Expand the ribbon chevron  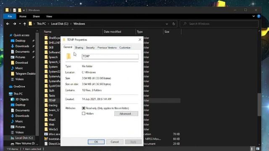(253, 16)
